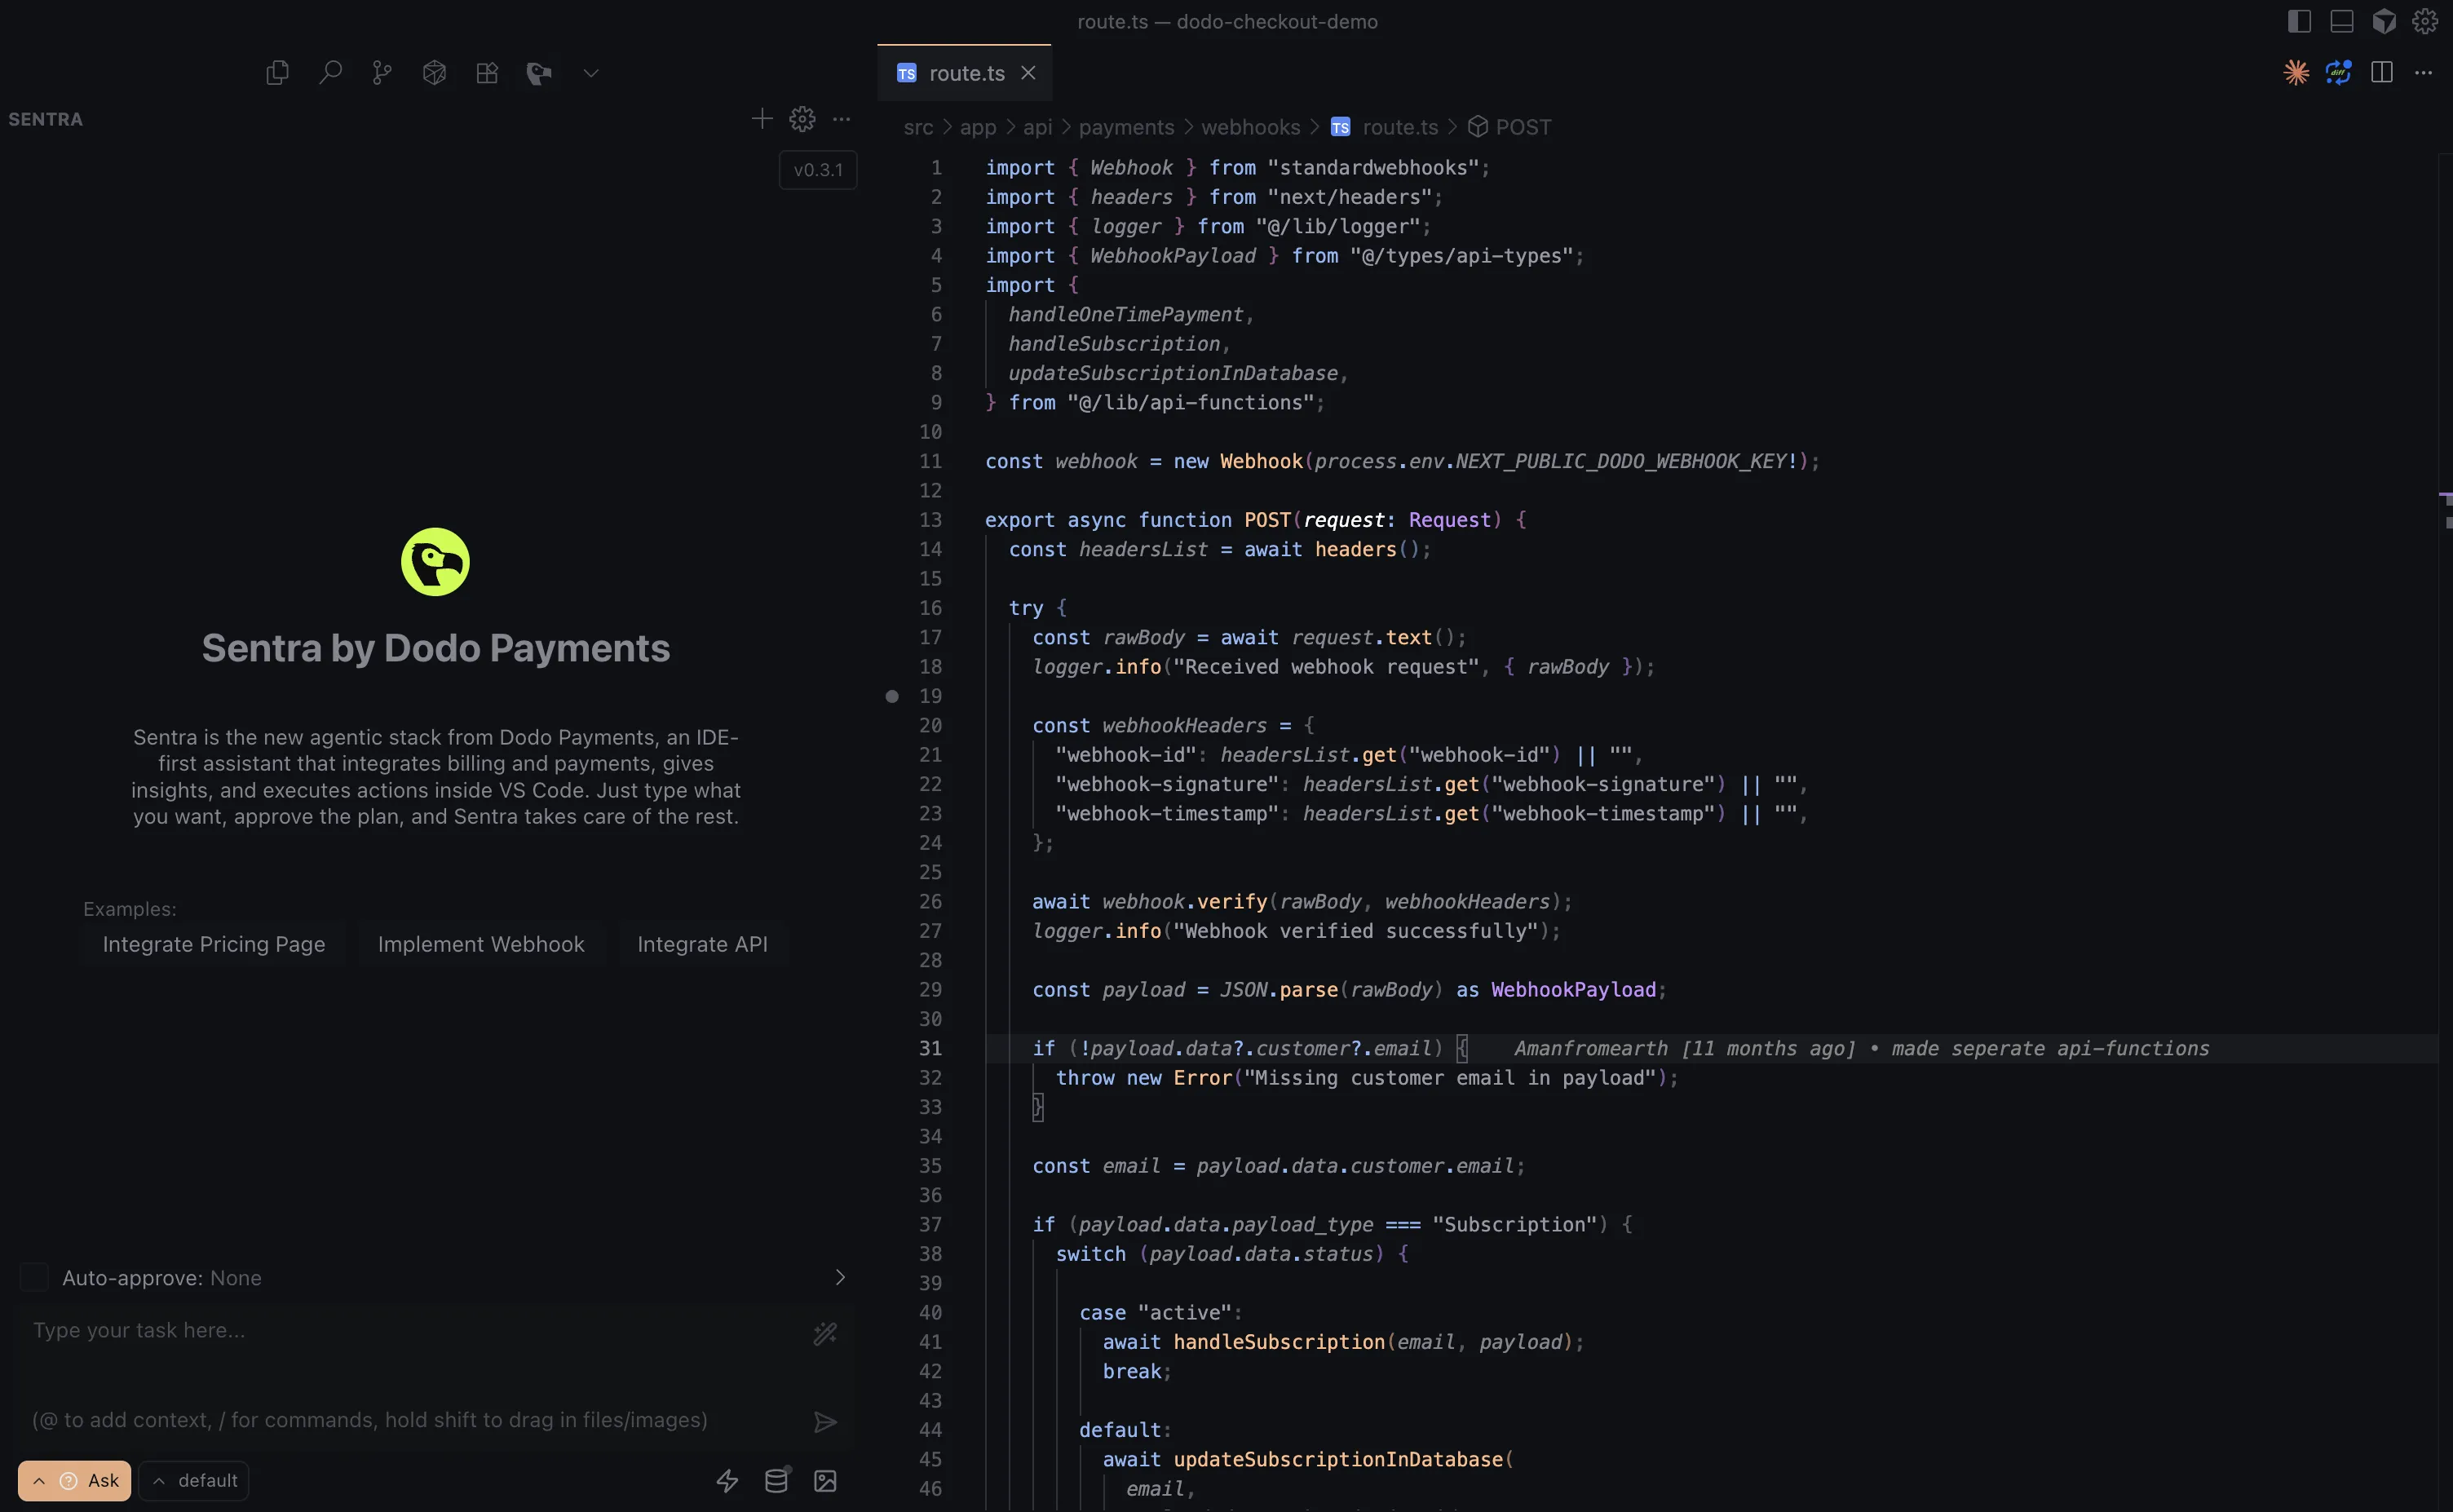
Task: Click the Implement Webhook example button
Action: tap(481, 943)
